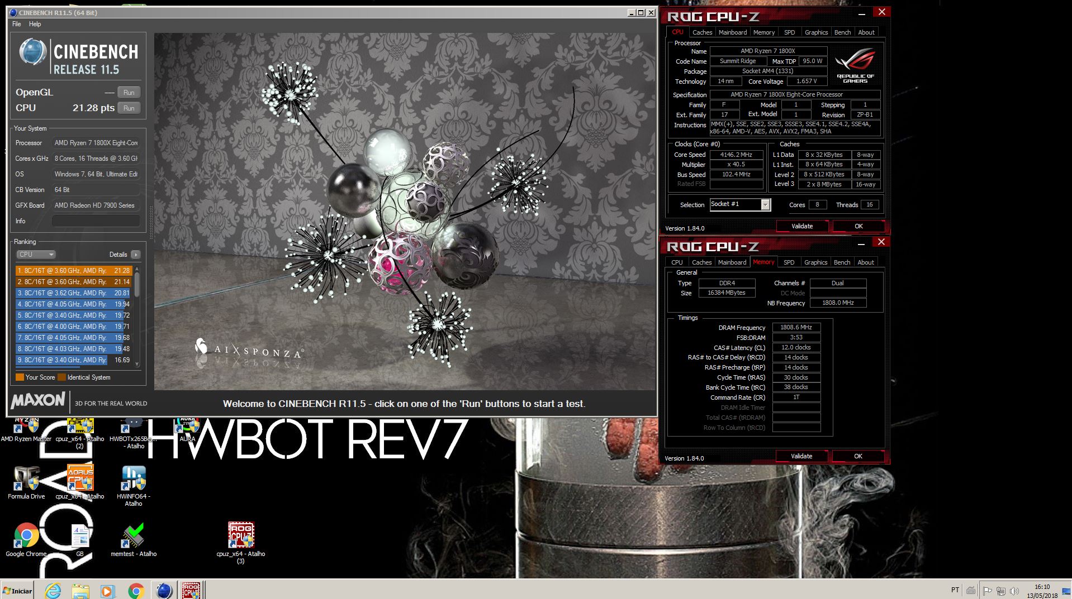
Task: Click the on-screen keyboard tray icon
Action: pyautogui.click(x=971, y=591)
